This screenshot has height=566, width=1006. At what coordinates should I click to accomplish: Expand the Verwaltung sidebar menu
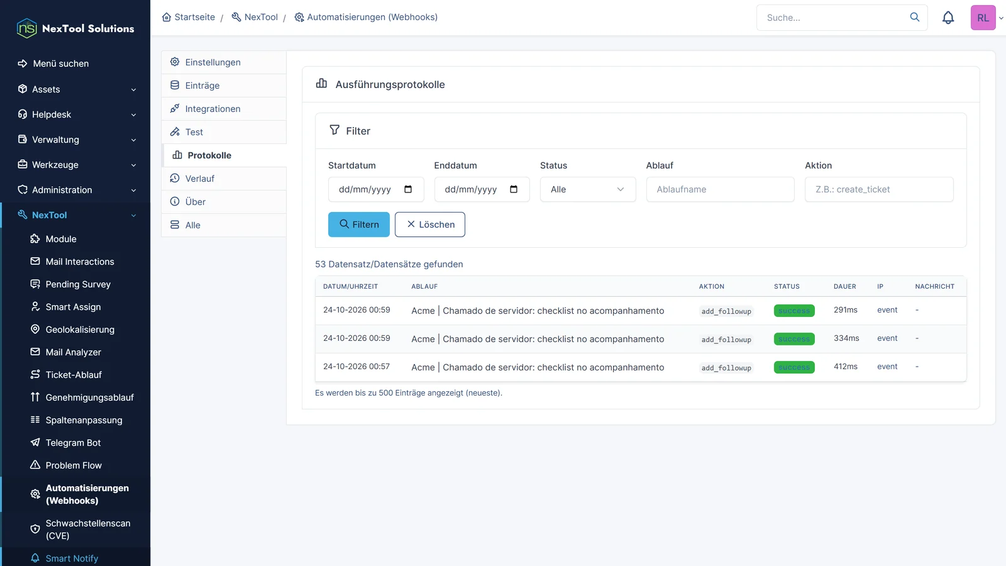75,140
